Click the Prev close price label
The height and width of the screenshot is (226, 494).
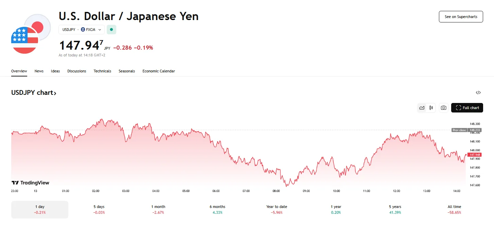(x=459, y=130)
